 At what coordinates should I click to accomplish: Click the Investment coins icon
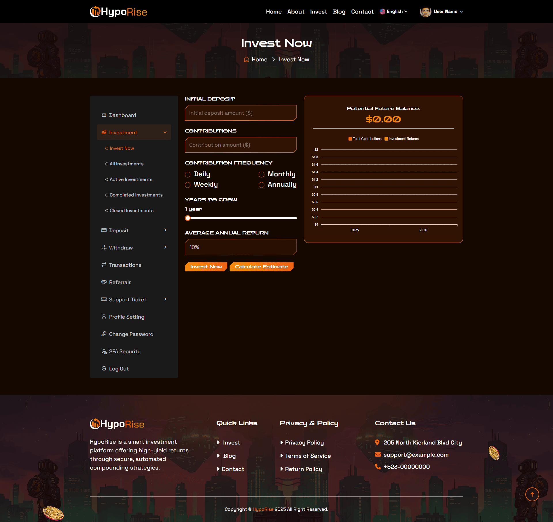[x=104, y=132]
